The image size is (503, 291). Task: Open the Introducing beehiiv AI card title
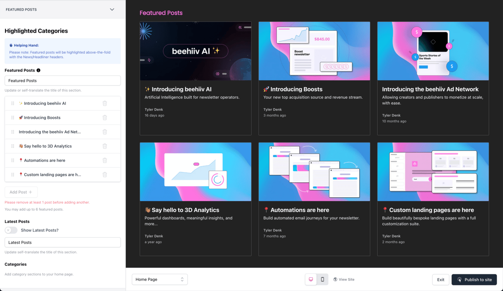click(178, 89)
